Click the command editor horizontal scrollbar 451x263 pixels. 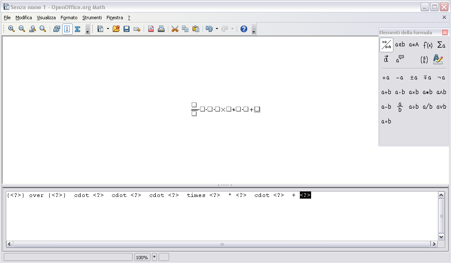coord(222,244)
